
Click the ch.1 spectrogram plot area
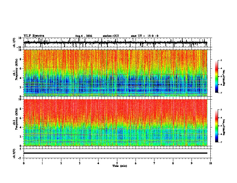click(116, 73)
